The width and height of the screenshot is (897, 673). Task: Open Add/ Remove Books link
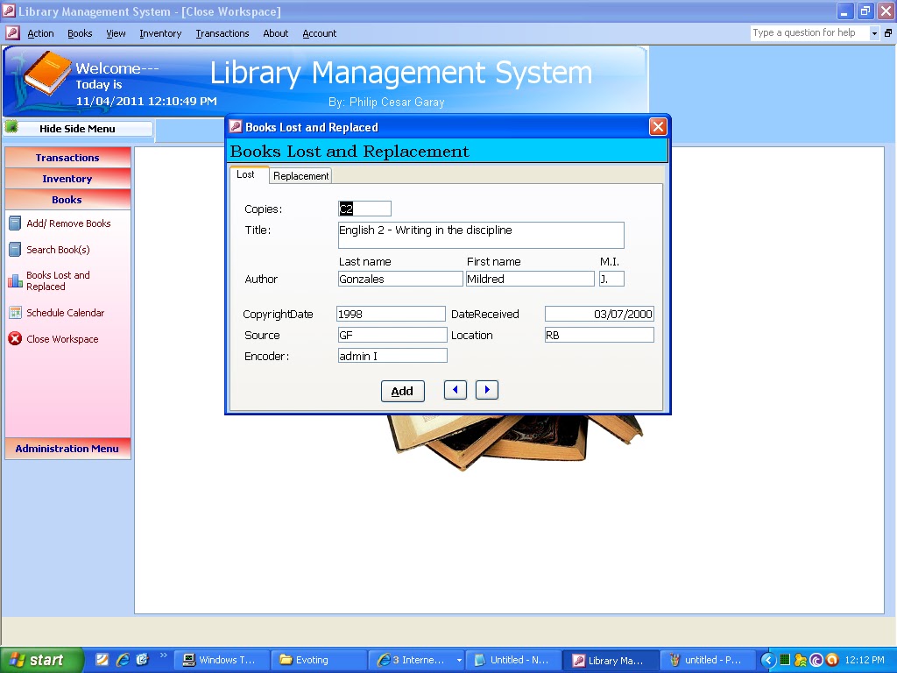point(68,223)
